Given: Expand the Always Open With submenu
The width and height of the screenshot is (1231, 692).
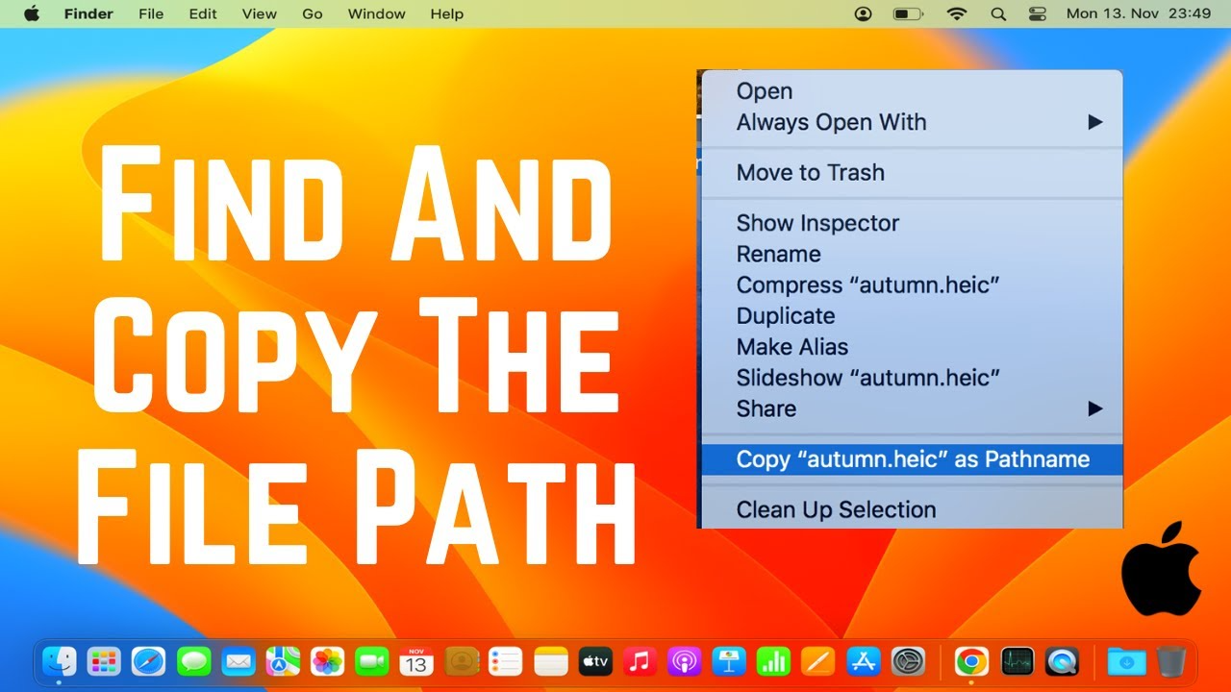Looking at the screenshot, I should 1094,122.
